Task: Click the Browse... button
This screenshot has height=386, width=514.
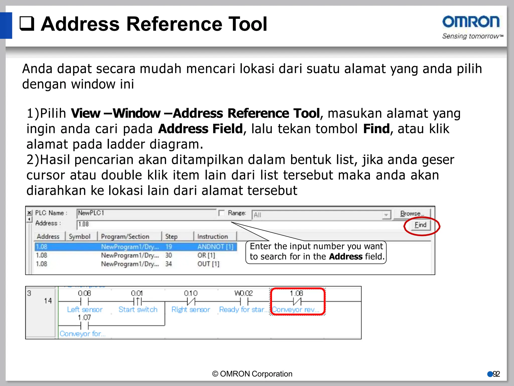Action: pos(412,214)
